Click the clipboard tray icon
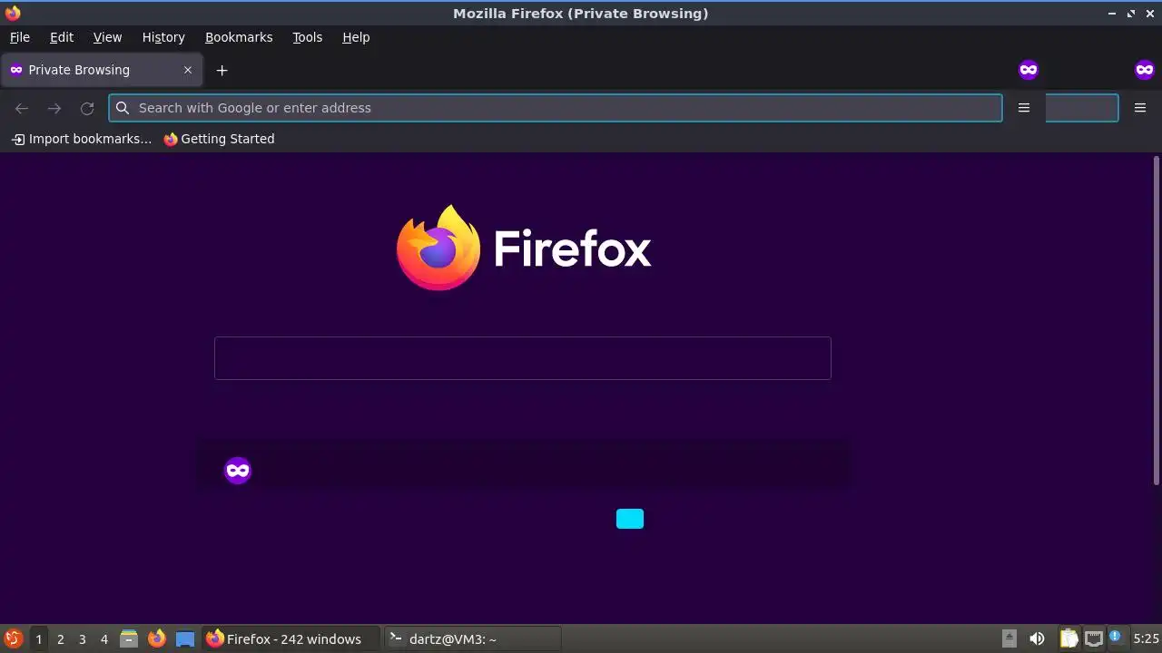 (x=1068, y=638)
